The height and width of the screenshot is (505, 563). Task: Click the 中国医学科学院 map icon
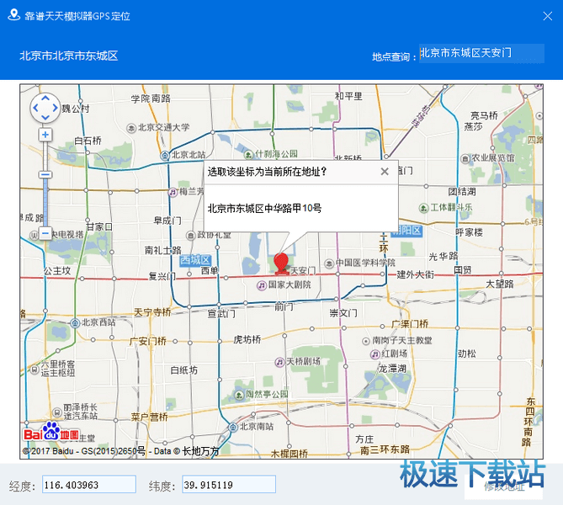pyautogui.click(x=329, y=263)
